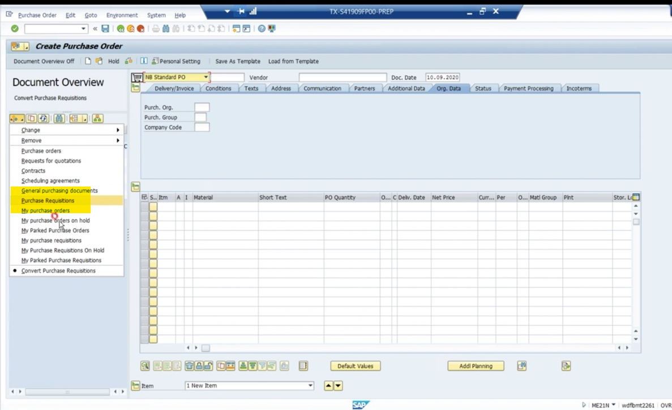Expand the Change submenu arrow
The image size is (672, 410).
point(118,130)
